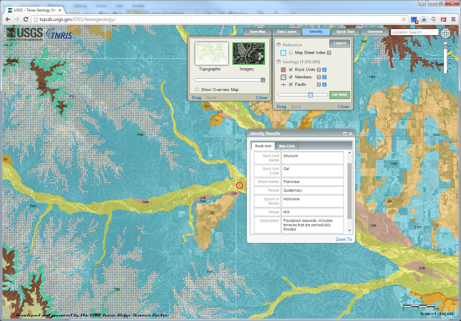Open the Quick Start tab
The image size is (461, 321).
pyautogui.click(x=345, y=32)
